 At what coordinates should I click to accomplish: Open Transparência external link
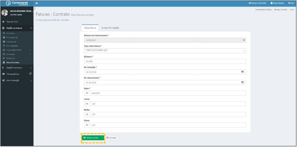point(17,74)
